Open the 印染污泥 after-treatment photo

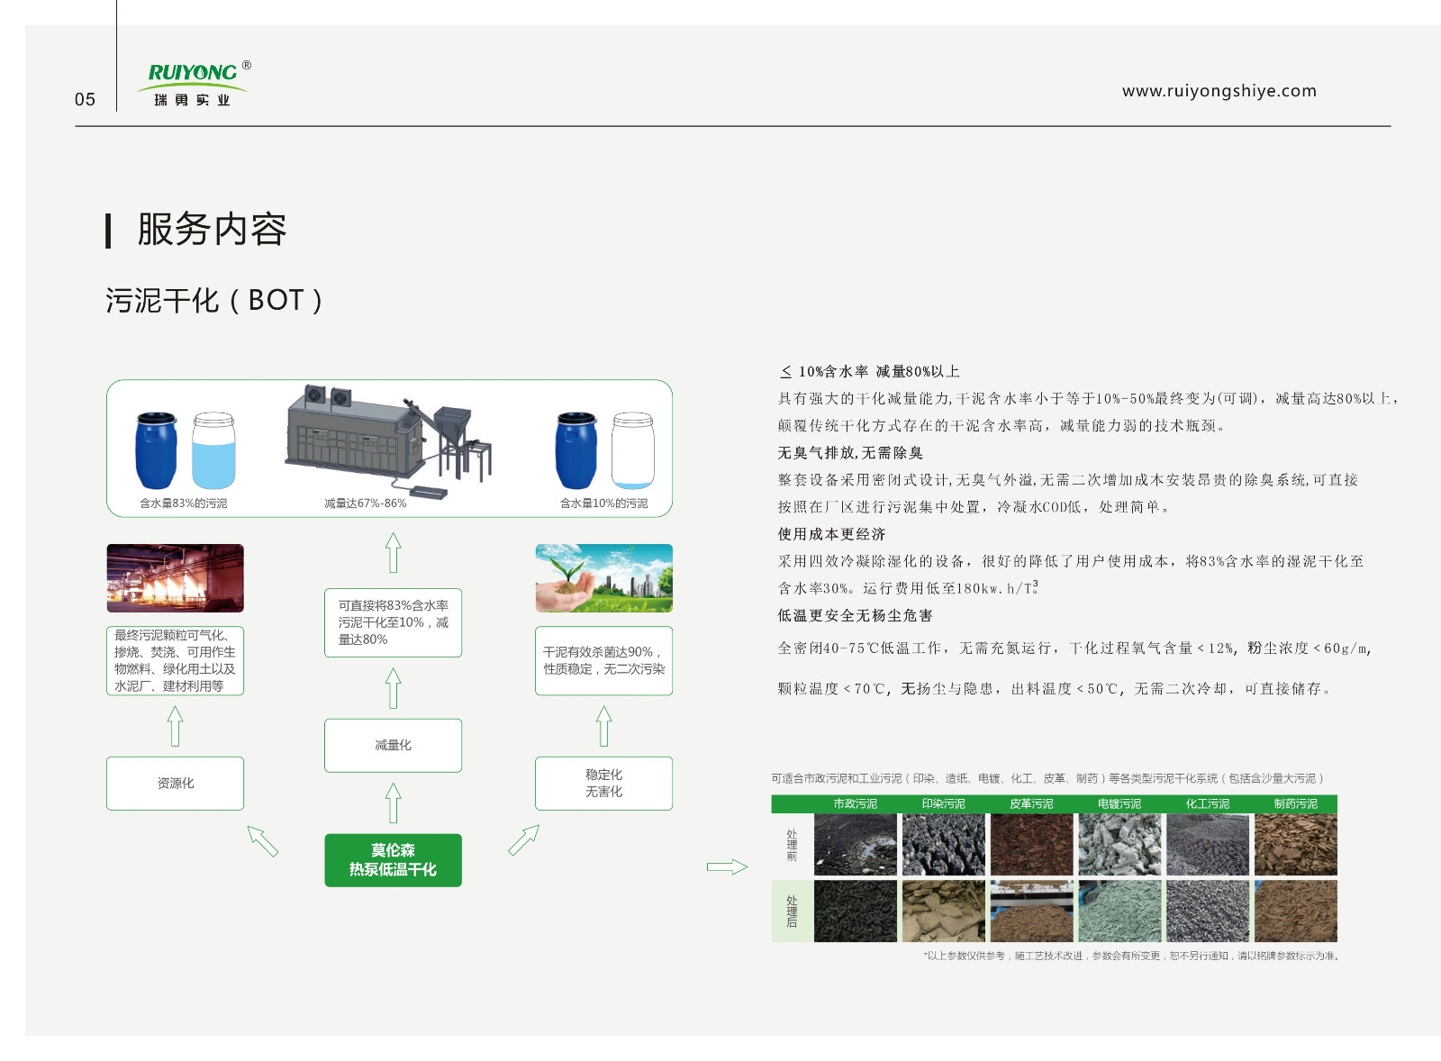[x=944, y=911]
